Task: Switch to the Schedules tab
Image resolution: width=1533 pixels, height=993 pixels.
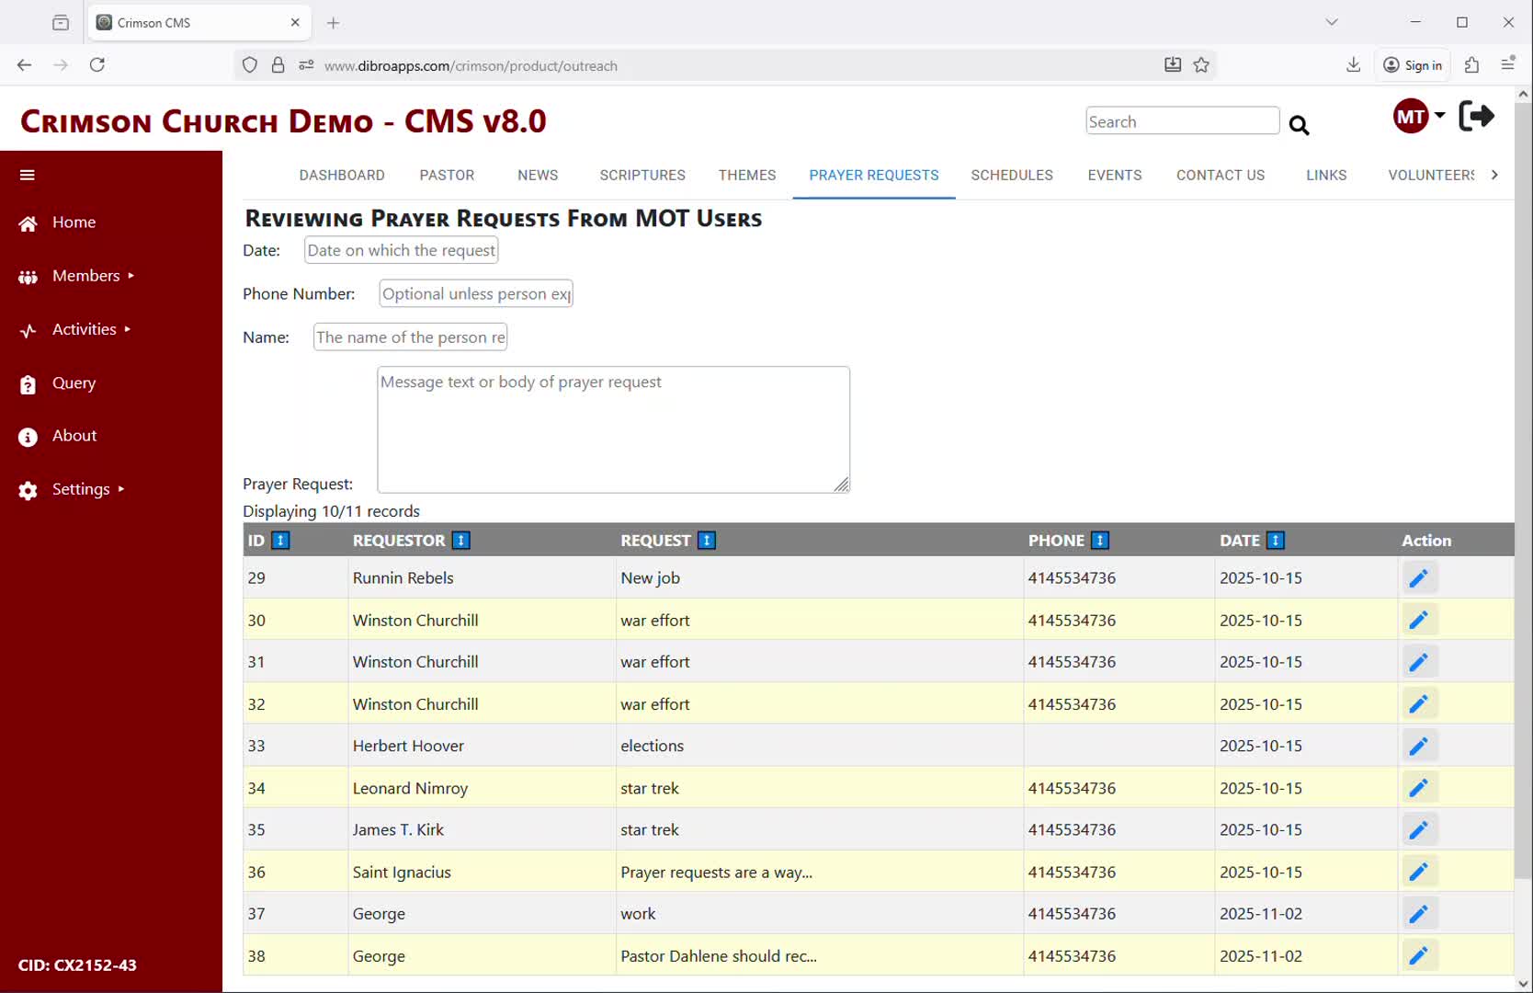Action: click(1011, 175)
